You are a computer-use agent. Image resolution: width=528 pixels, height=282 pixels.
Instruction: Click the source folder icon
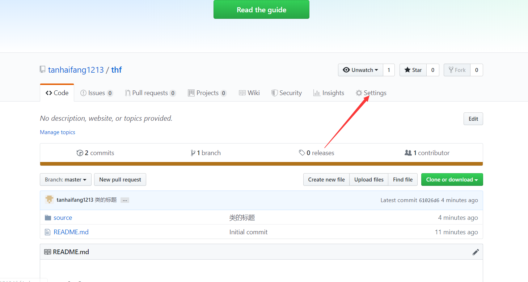[48, 218]
